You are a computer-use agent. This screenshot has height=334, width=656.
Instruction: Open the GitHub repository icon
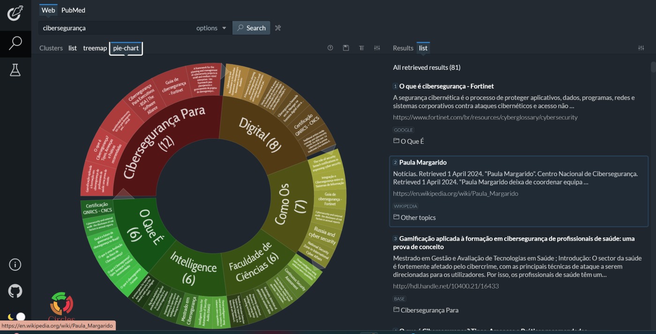pos(15,291)
